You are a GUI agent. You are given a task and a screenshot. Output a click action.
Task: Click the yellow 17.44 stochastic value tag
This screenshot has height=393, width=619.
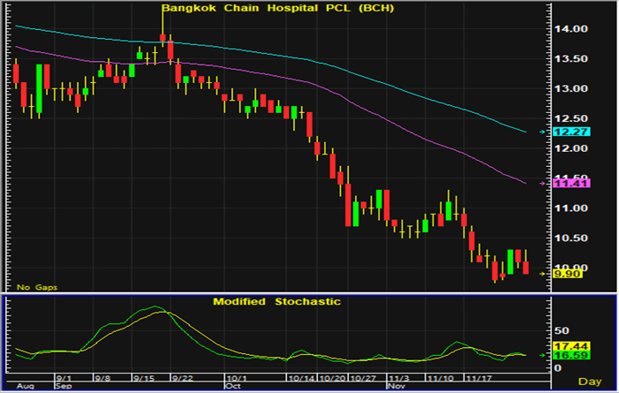point(564,346)
